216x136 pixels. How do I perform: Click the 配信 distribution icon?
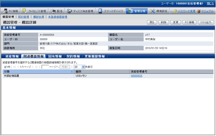click(53, 11)
